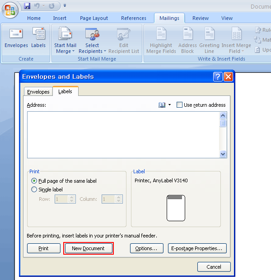Undo the last action in quick access toolbar

tap(37, 6)
